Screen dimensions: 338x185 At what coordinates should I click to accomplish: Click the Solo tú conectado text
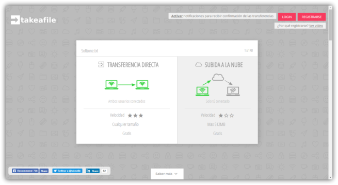tap(217, 101)
